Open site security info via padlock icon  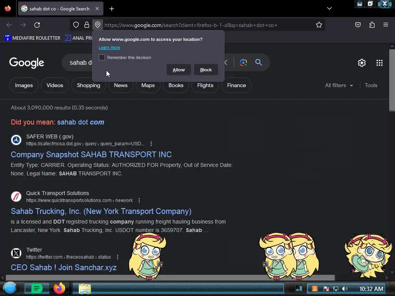pos(87,25)
